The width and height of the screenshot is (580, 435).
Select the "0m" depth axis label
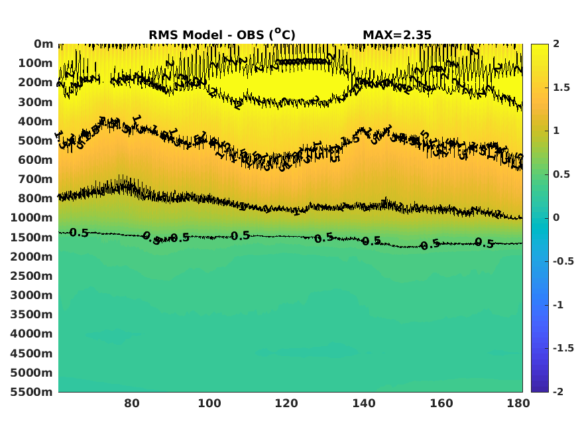pos(44,44)
